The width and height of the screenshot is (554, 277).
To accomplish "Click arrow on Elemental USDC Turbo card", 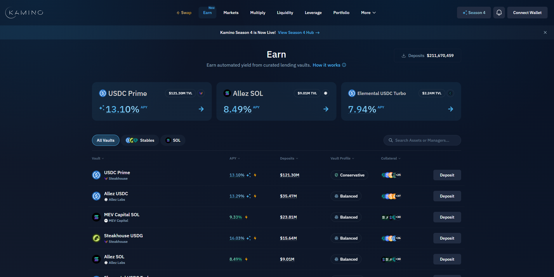I will pos(450,109).
